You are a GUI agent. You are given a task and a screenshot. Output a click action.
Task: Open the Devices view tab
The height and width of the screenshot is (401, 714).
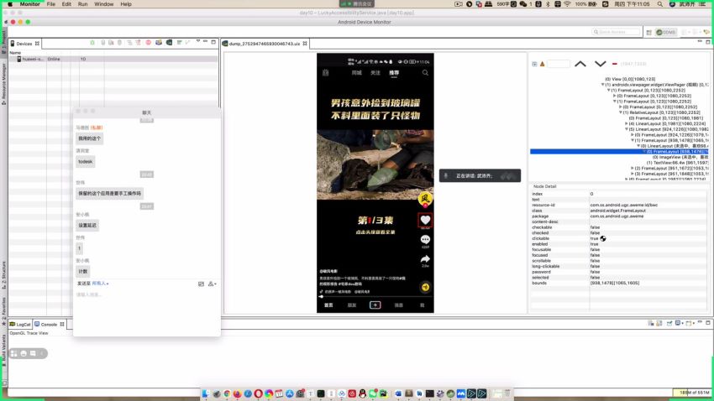click(24, 44)
